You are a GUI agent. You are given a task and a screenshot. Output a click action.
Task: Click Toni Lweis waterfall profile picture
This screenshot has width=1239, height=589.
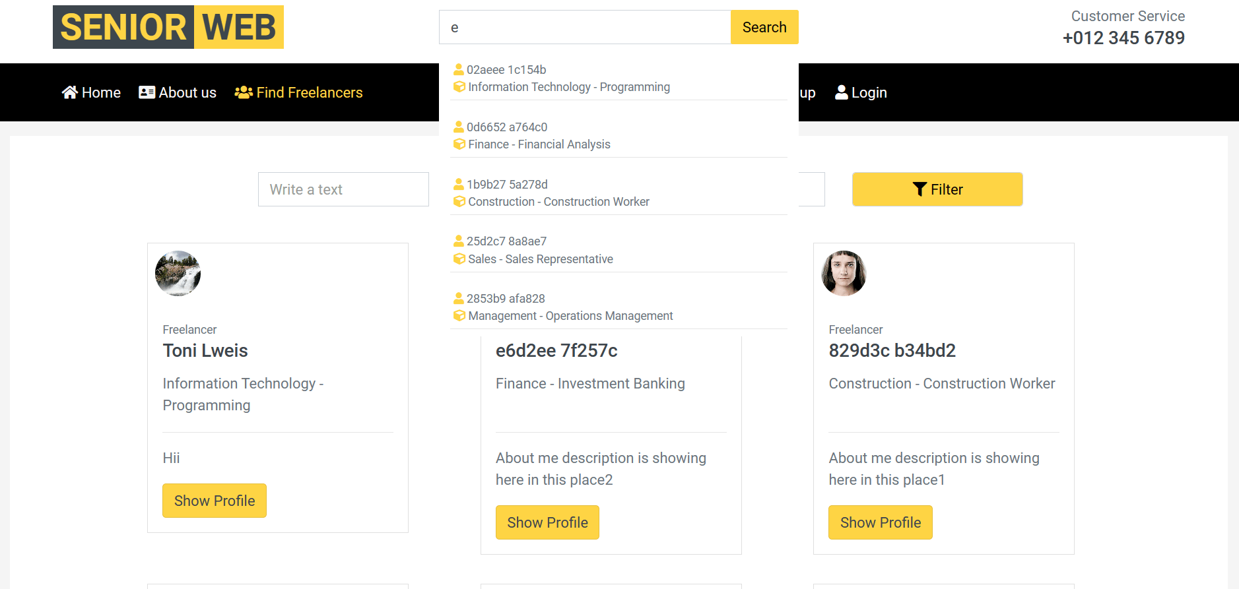(x=178, y=273)
